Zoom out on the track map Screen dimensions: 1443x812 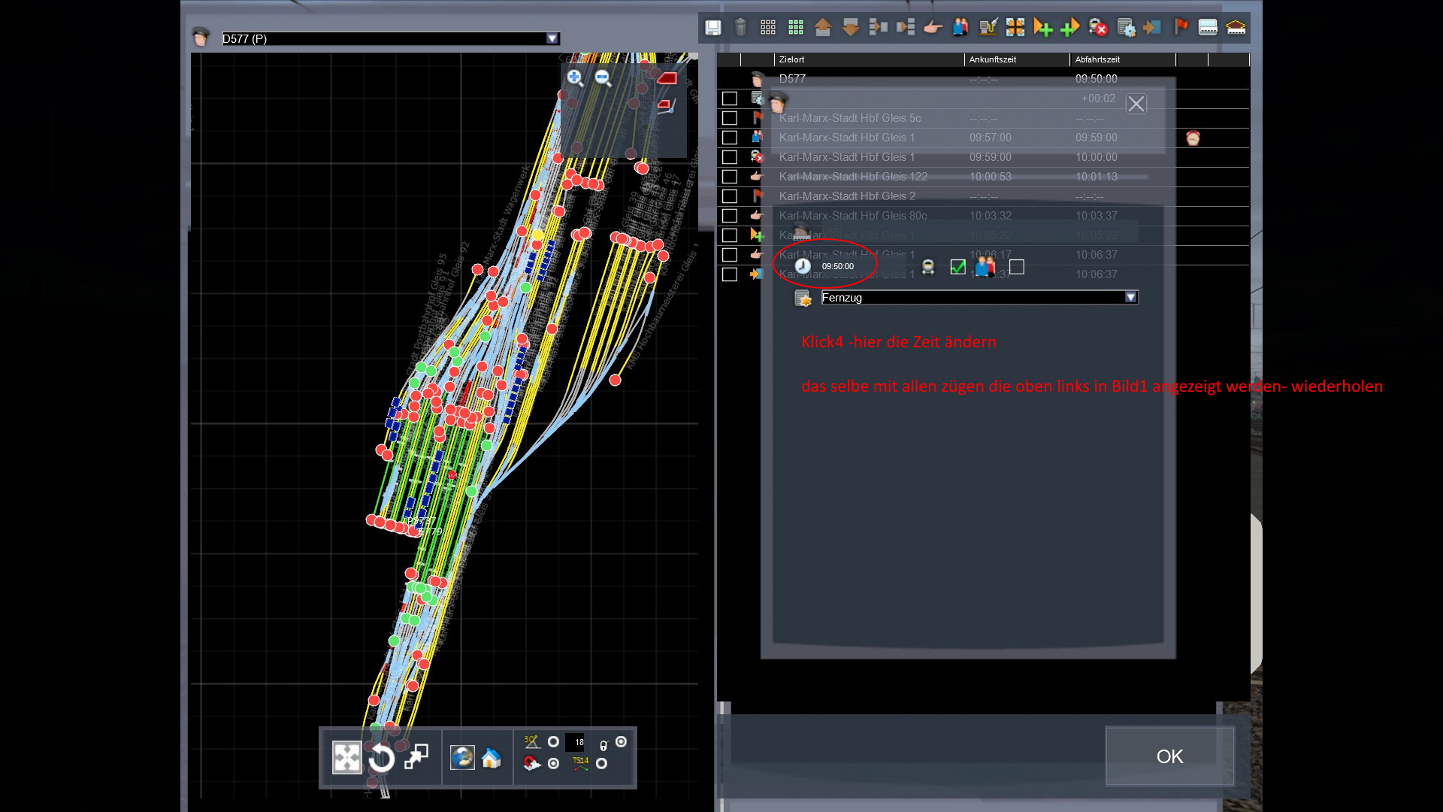pyautogui.click(x=603, y=77)
